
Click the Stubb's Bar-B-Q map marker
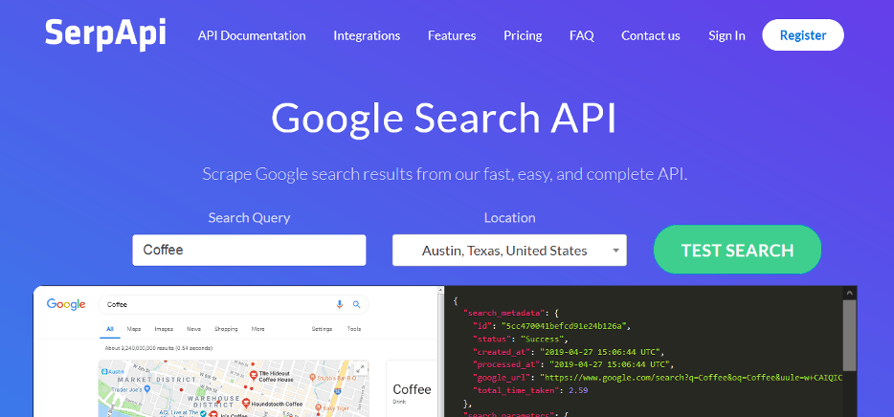312,377
